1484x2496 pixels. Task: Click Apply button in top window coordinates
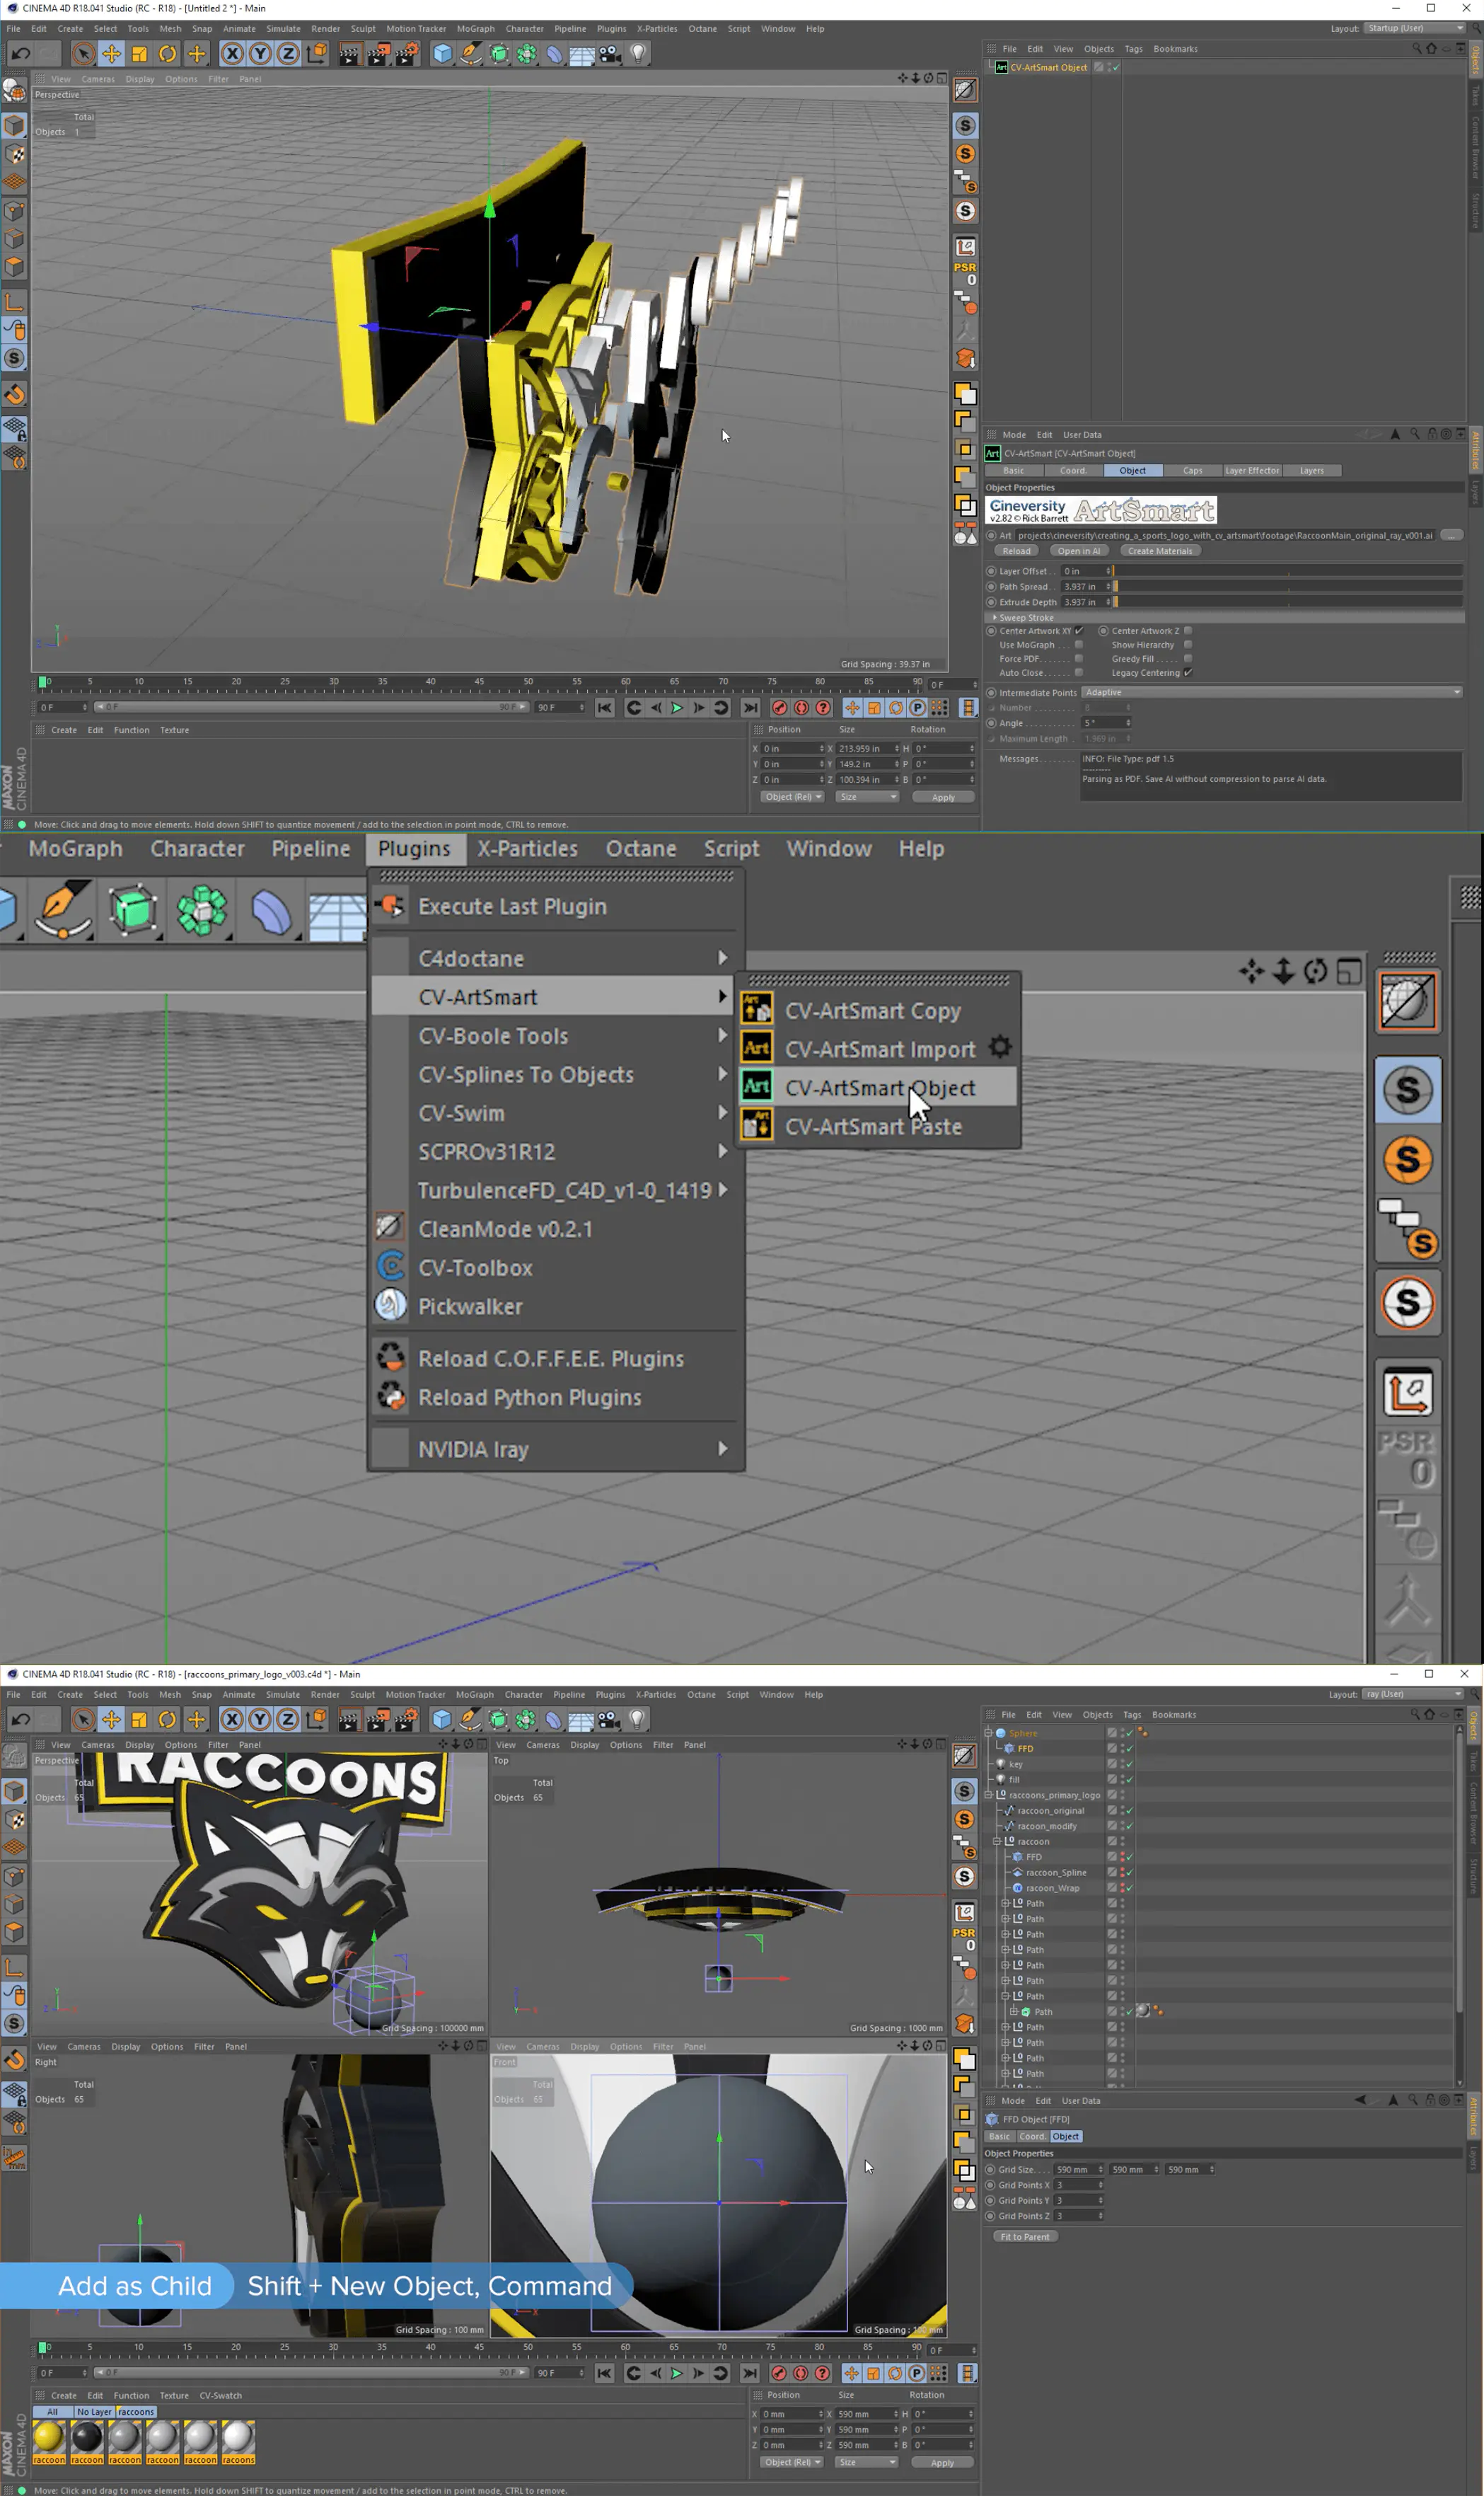[x=943, y=798]
